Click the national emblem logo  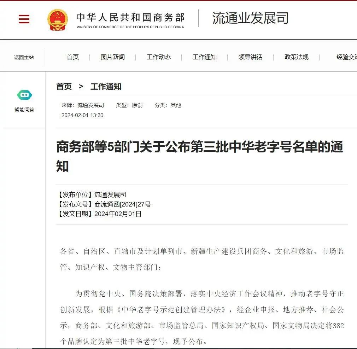tap(58, 20)
